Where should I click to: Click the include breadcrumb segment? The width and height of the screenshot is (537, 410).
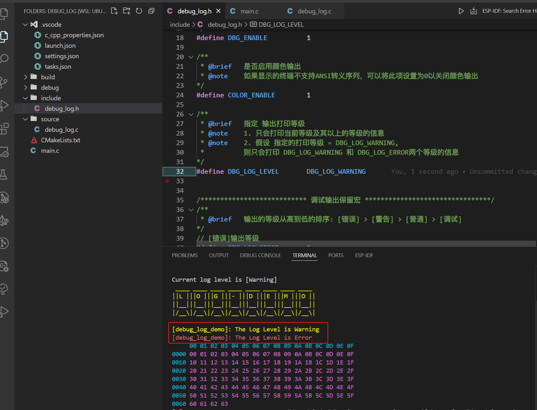(x=180, y=25)
